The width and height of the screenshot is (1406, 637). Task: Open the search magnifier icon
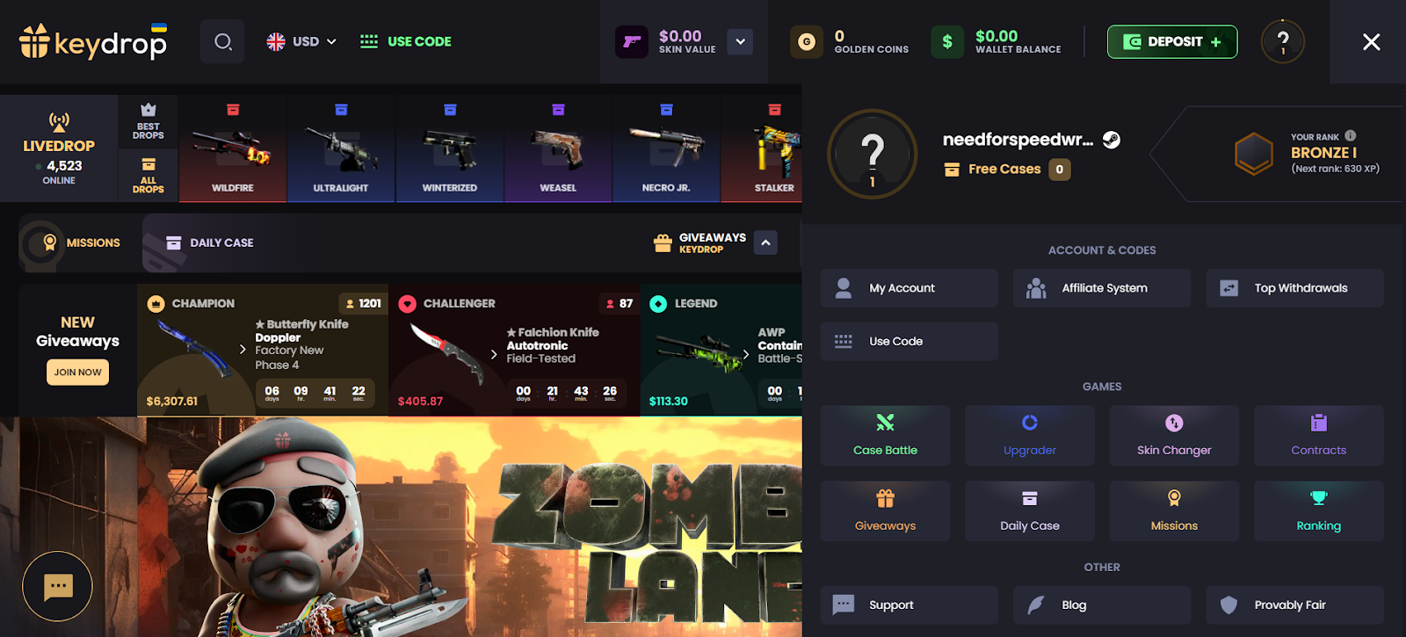(222, 41)
